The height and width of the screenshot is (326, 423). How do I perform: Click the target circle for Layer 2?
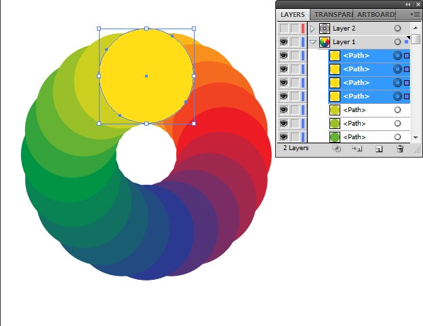[x=397, y=29]
